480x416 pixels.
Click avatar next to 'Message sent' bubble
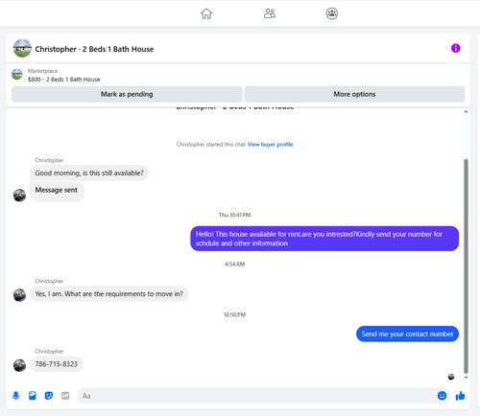19,196
